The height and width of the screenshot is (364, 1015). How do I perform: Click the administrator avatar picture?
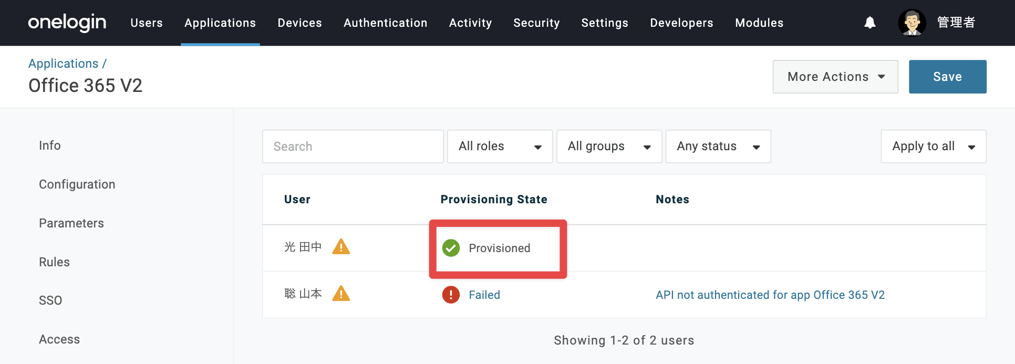click(x=912, y=23)
